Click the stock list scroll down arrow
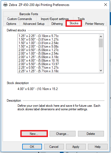 tap(101, 71)
